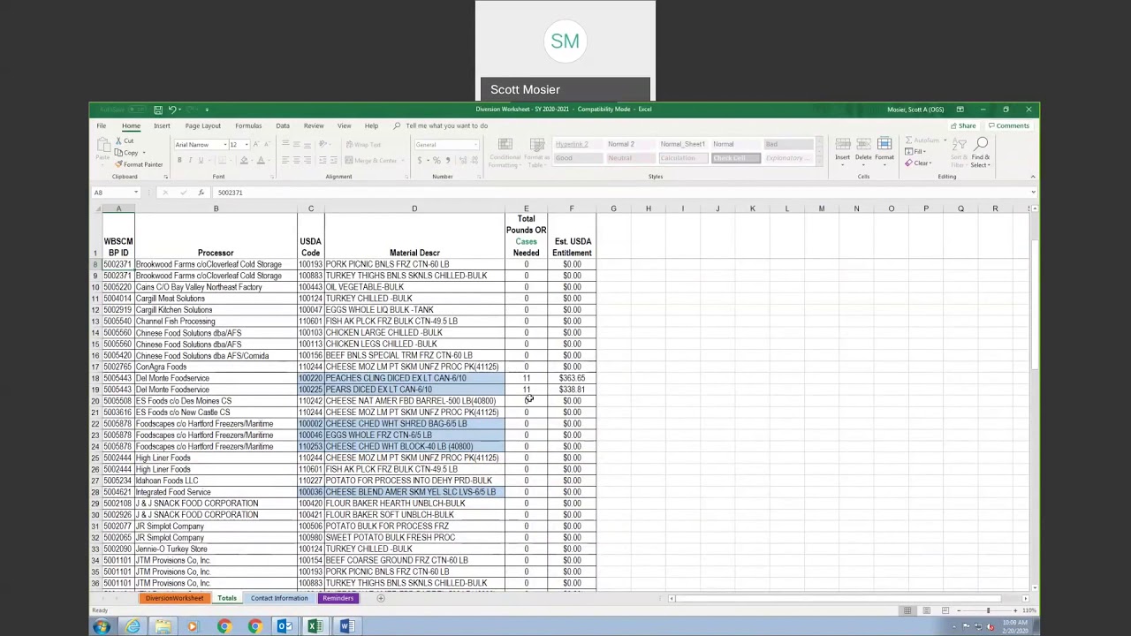1131x636 pixels.
Task: Switch to Normal view in status bar
Action: (x=907, y=610)
